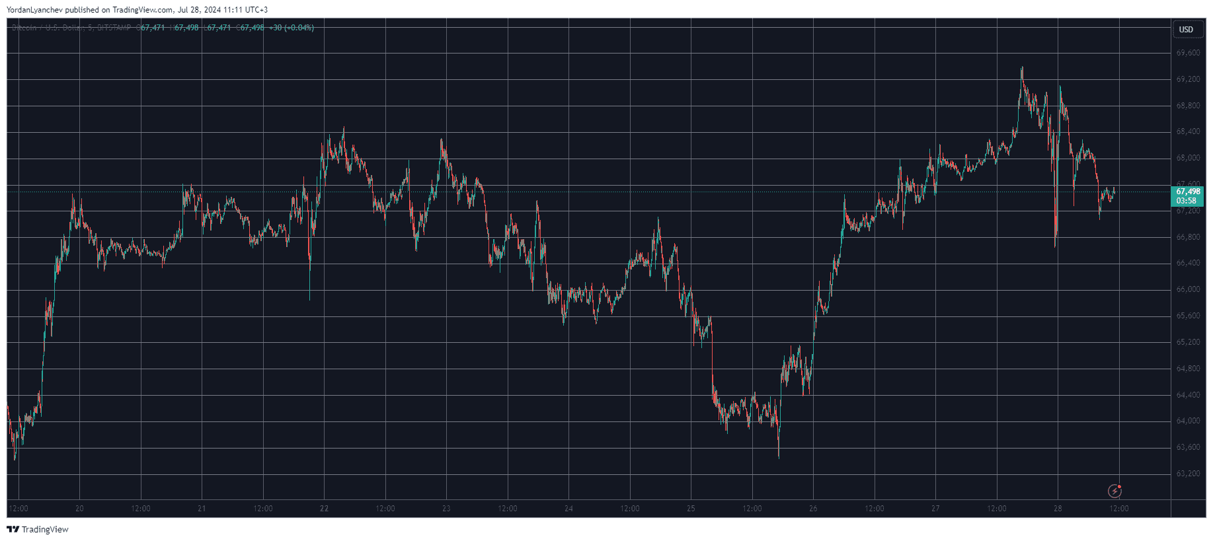Click the 68,000 price axis label
Screen dimensions: 1213x541
pos(1188,158)
